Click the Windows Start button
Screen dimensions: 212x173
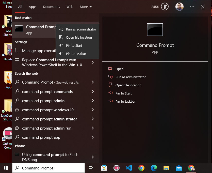click(x=6, y=168)
